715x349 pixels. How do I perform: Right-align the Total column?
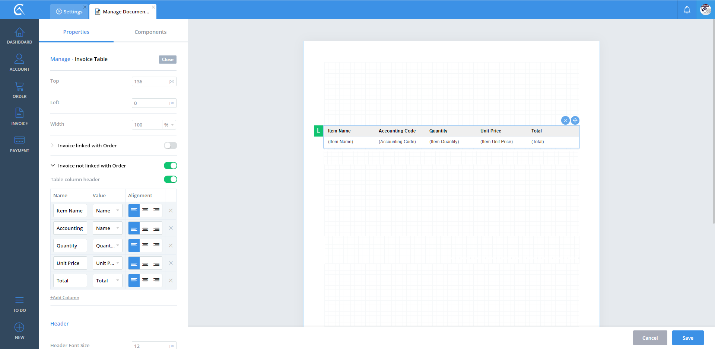point(156,281)
